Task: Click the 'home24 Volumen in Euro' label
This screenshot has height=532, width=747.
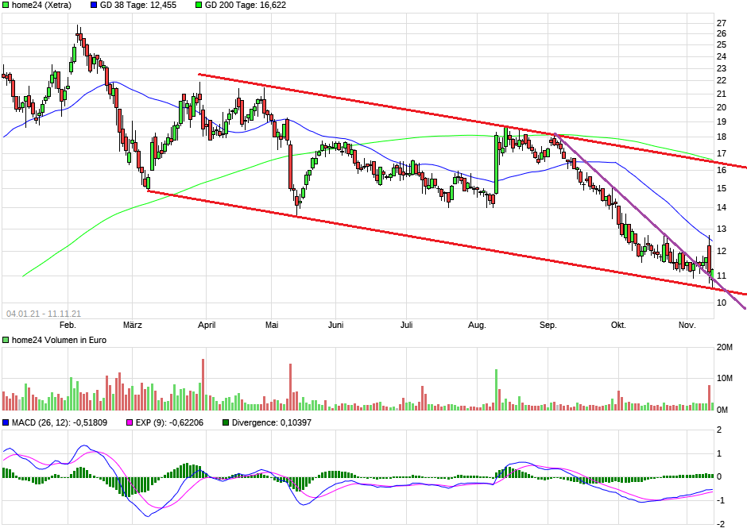Action: pos(59,340)
